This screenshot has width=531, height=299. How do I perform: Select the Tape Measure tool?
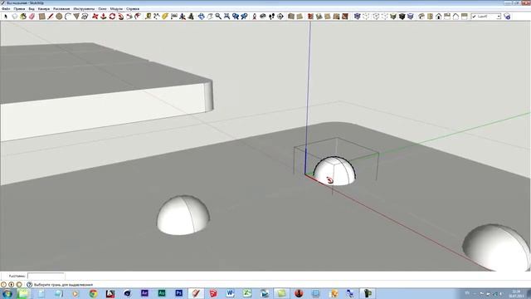pyautogui.click(x=148, y=17)
